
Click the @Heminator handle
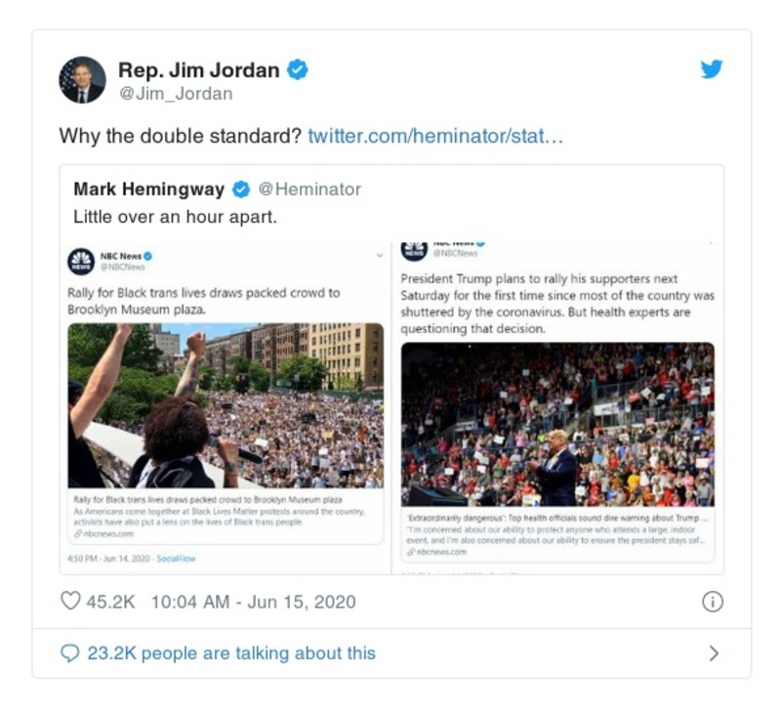pyautogui.click(x=309, y=189)
